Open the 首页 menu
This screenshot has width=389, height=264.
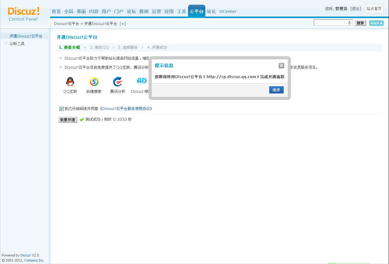pyautogui.click(x=56, y=12)
